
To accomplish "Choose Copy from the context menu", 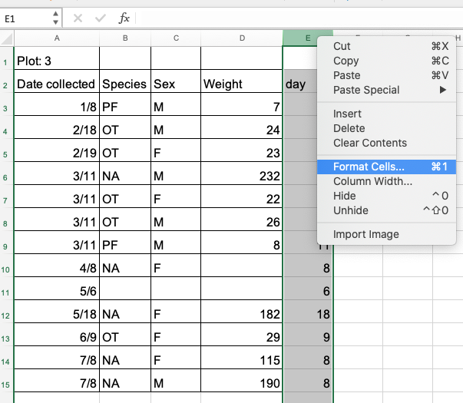I will pyautogui.click(x=346, y=61).
